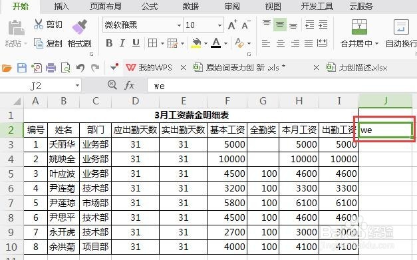
Task: Switch to the 插入 tab
Action: point(61,6)
